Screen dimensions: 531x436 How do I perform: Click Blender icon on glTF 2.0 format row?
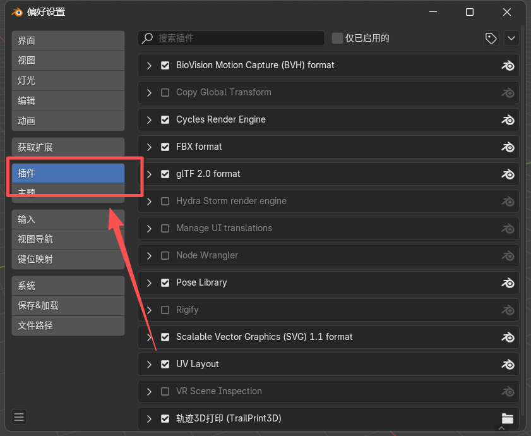point(508,174)
